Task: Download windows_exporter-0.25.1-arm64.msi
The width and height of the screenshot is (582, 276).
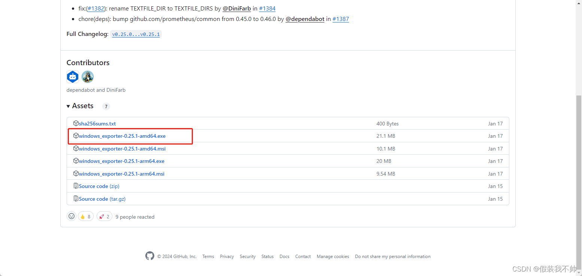Action: (x=122, y=174)
